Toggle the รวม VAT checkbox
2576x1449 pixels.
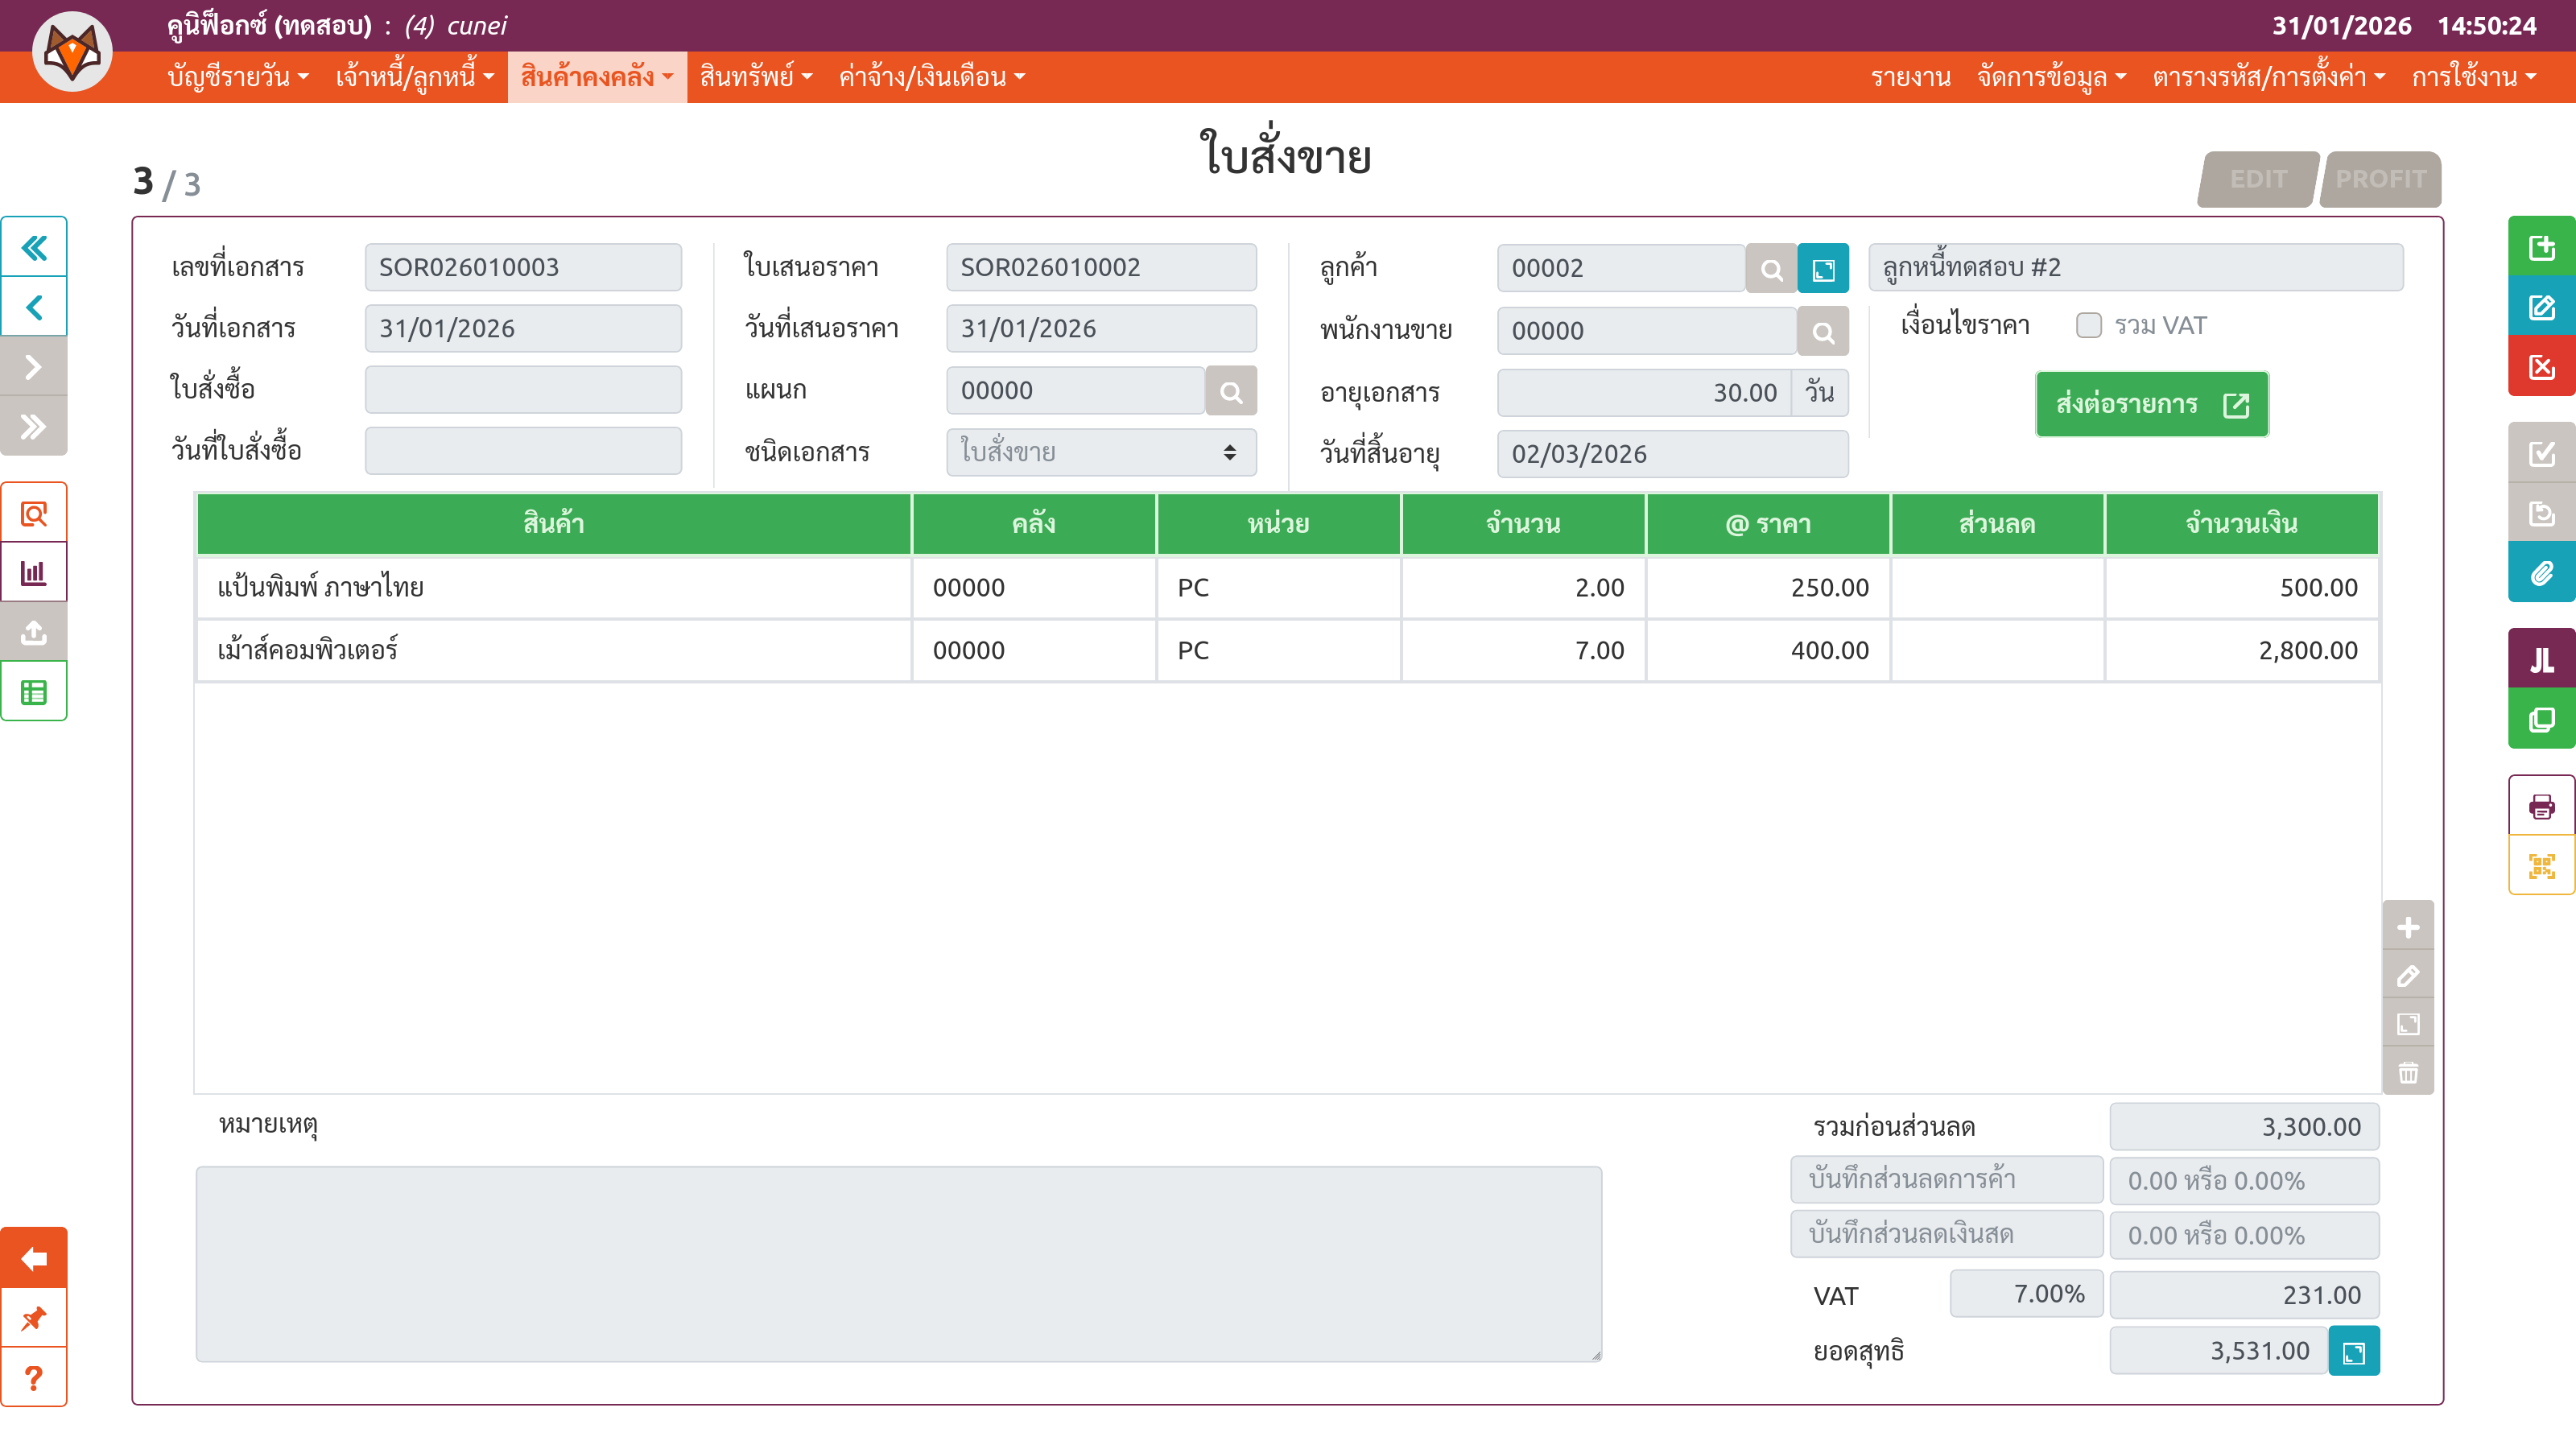2088,326
